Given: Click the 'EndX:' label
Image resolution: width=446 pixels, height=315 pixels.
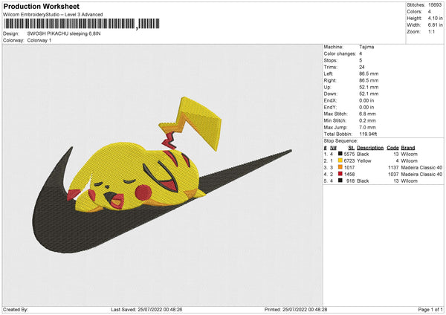Looking at the screenshot, I should tap(330, 100).
